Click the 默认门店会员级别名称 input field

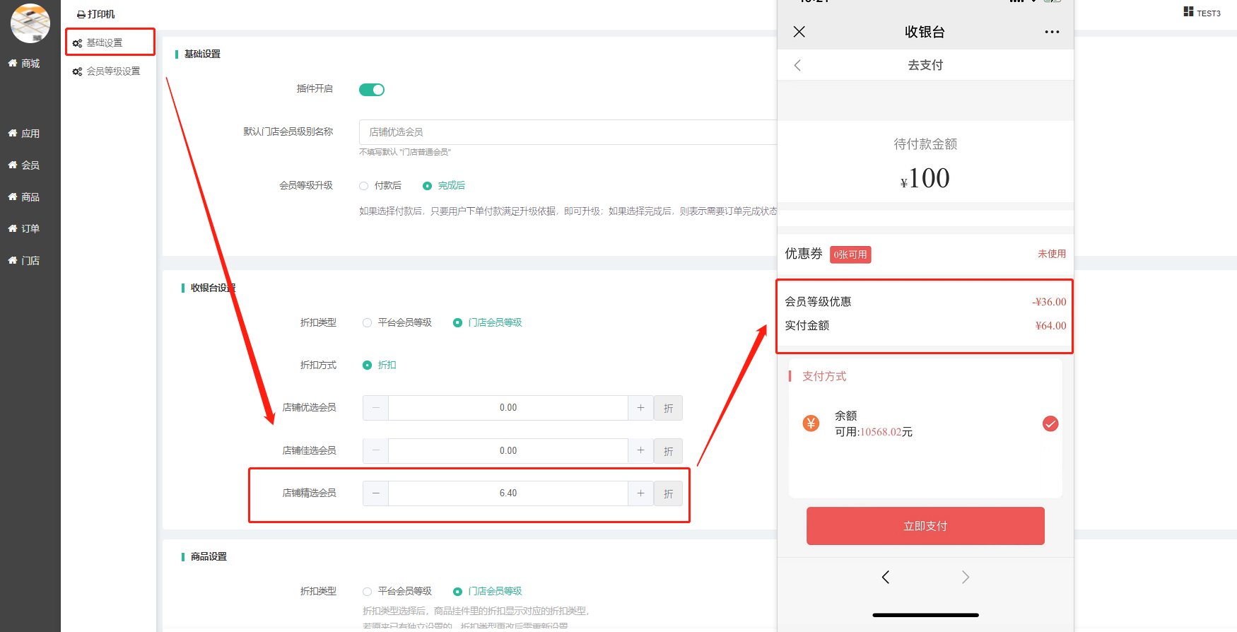[x=565, y=132]
